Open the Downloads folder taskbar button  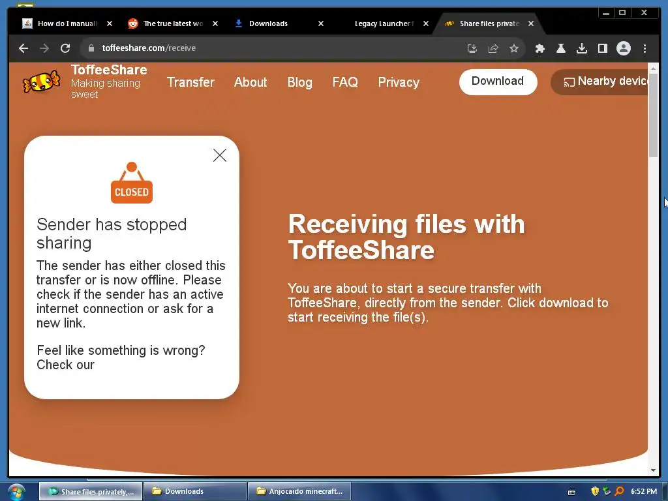195,491
